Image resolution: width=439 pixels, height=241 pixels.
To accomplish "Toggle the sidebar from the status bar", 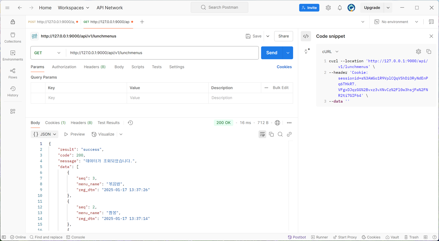I will 4,237.
